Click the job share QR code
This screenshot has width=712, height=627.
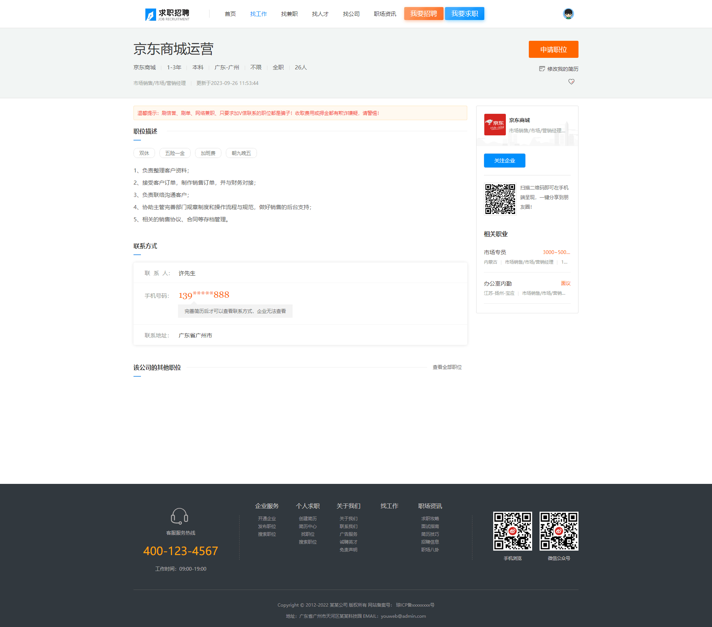pyautogui.click(x=500, y=199)
